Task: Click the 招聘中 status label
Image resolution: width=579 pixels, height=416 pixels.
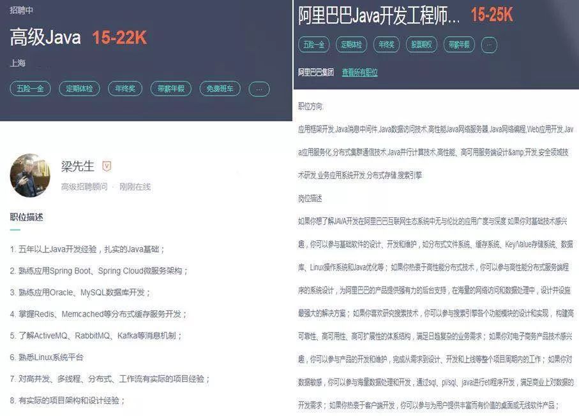Action: pyautogui.click(x=22, y=10)
